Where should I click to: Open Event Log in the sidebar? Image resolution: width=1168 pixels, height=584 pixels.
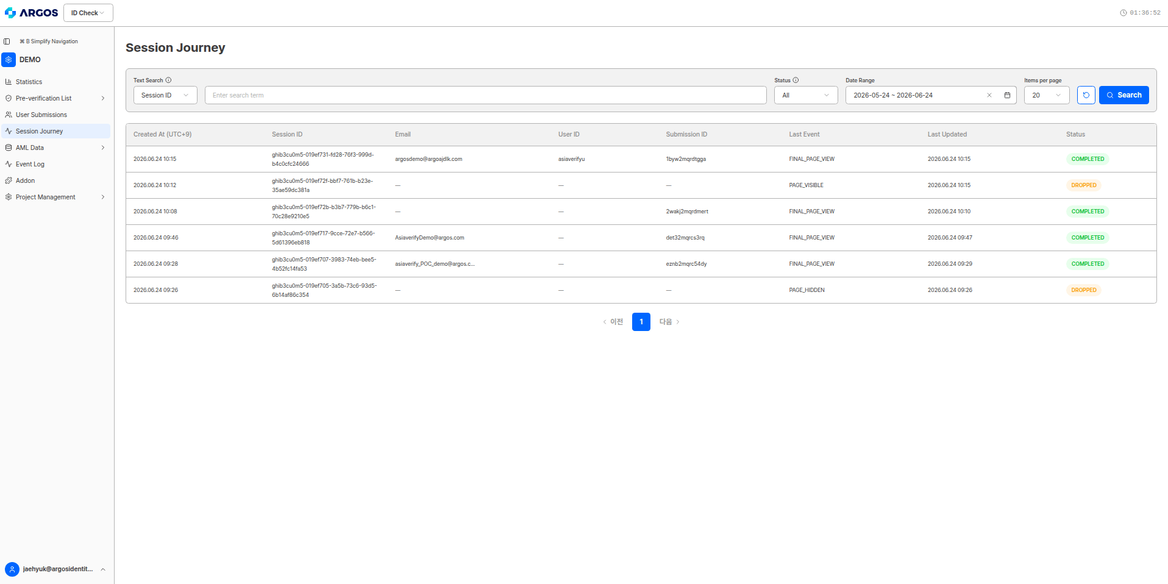pyautogui.click(x=55, y=164)
